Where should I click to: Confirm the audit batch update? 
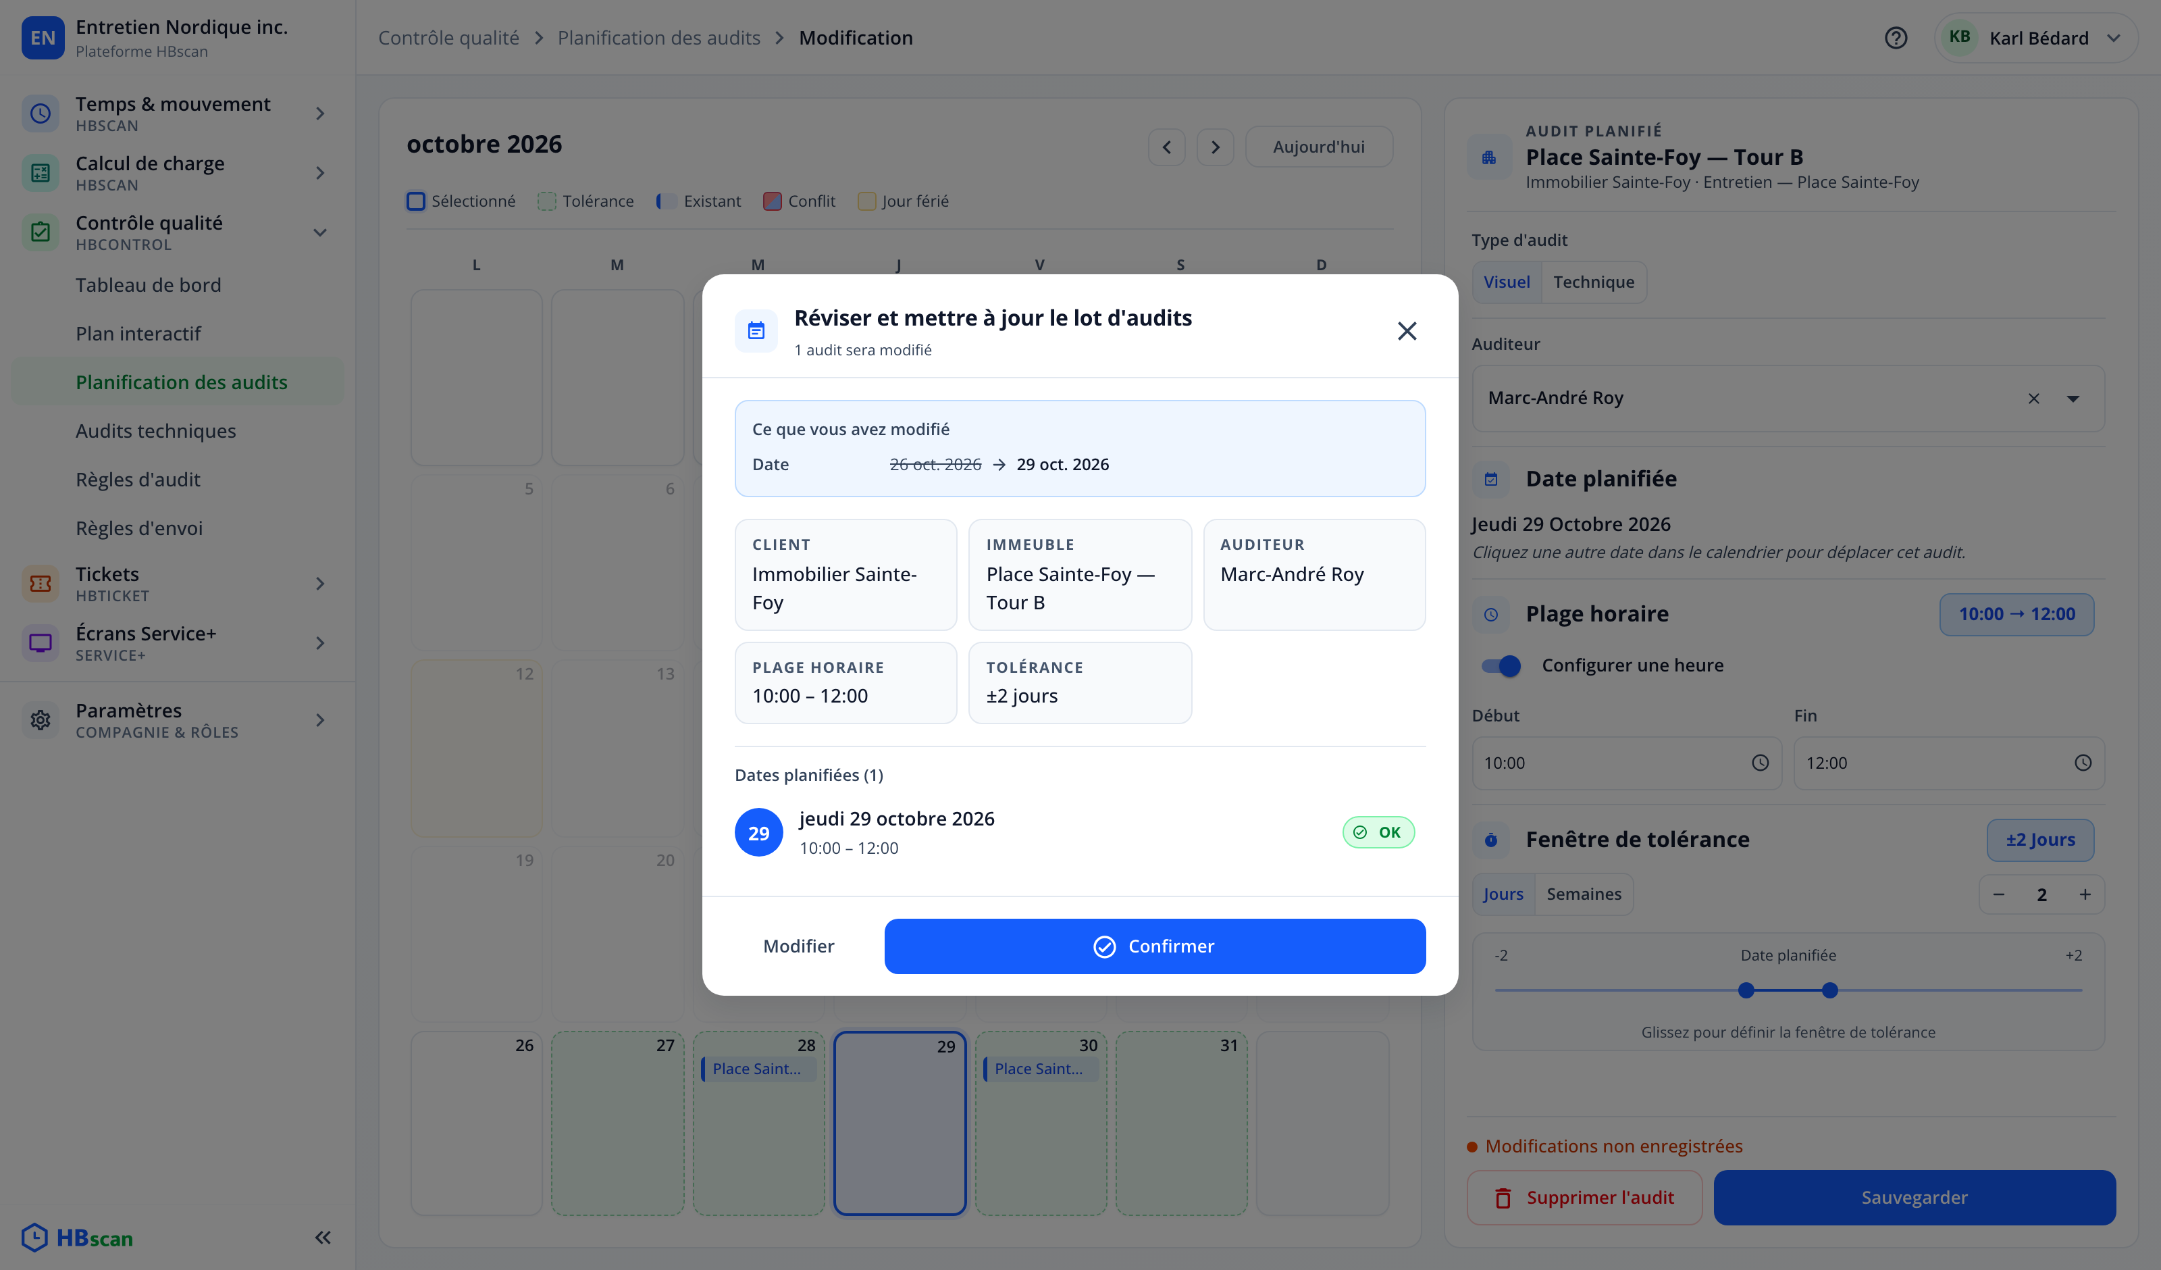pyautogui.click(x=1154, y=946)
